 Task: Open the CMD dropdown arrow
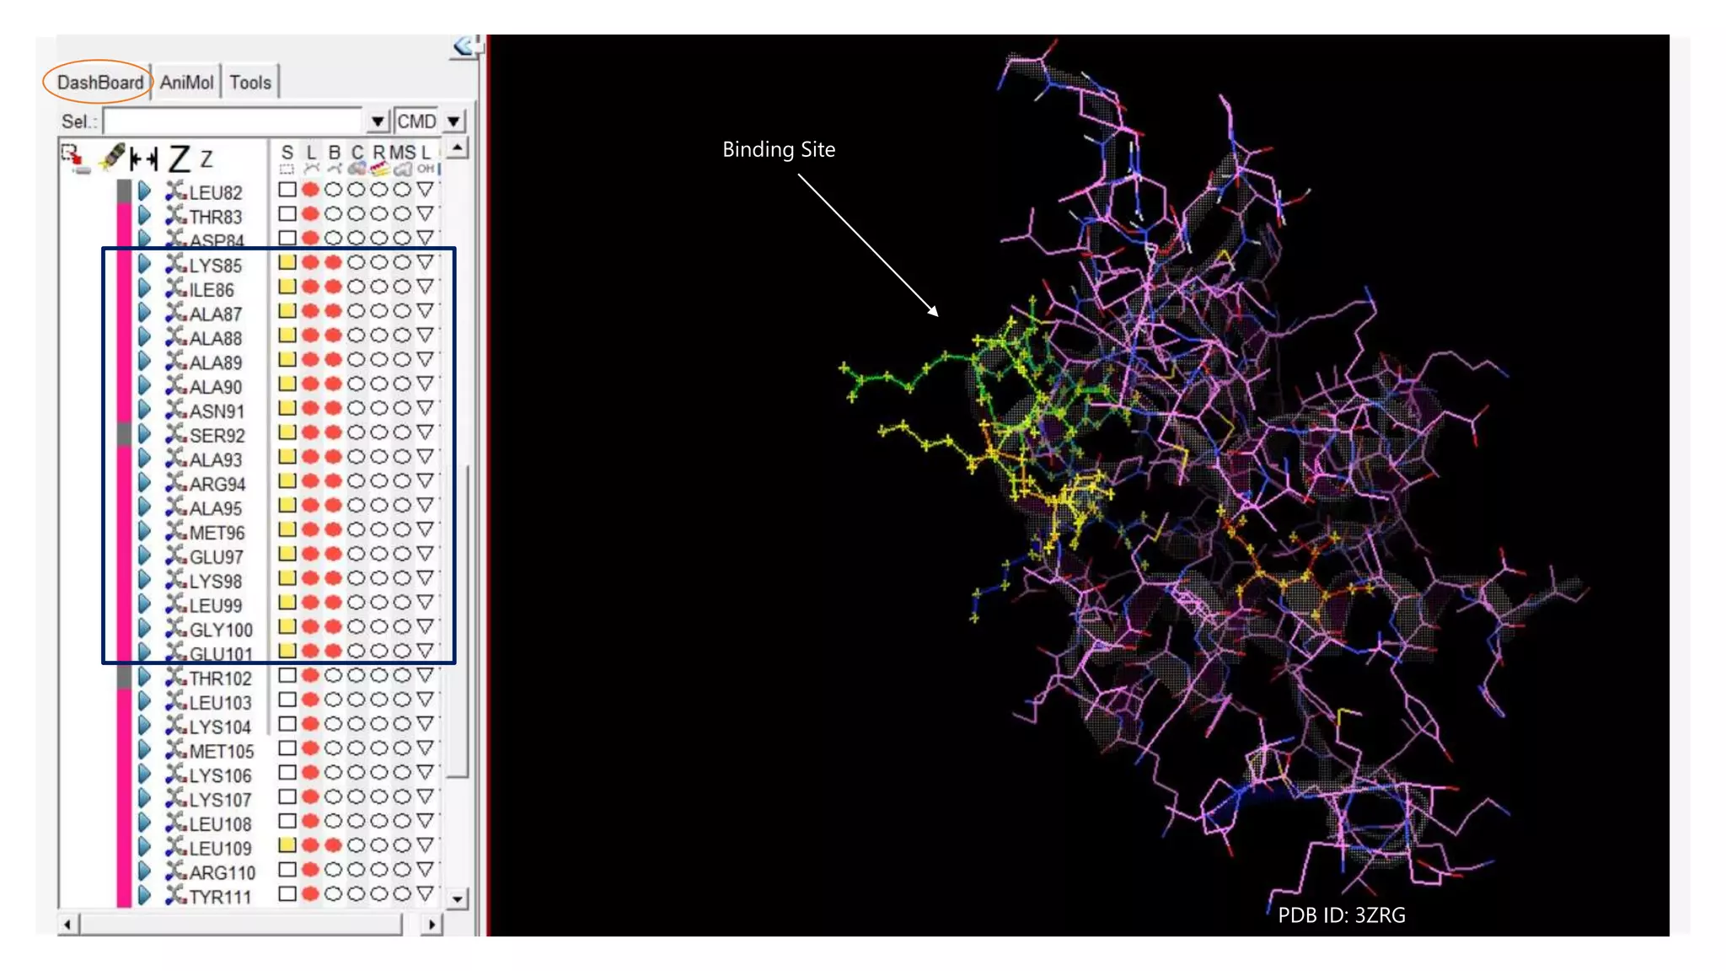454,121
